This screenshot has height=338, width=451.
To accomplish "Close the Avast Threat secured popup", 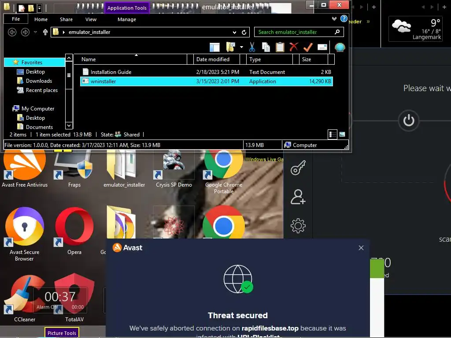I will [361, 248].
